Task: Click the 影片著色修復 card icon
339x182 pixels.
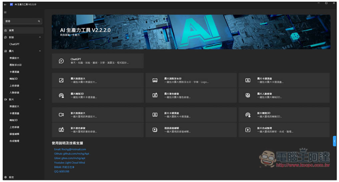Action: [61, 130]
